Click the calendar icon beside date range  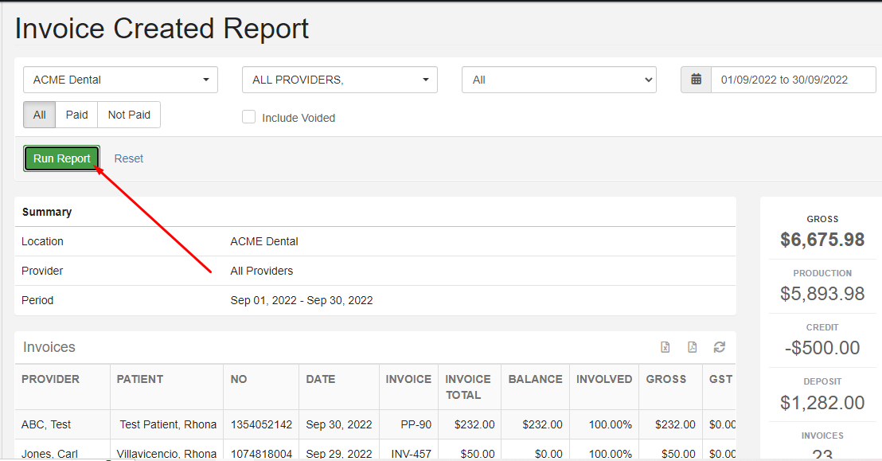[696, 80]
